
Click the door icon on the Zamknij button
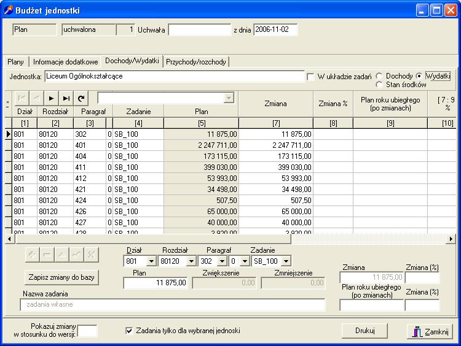[417, 332]
